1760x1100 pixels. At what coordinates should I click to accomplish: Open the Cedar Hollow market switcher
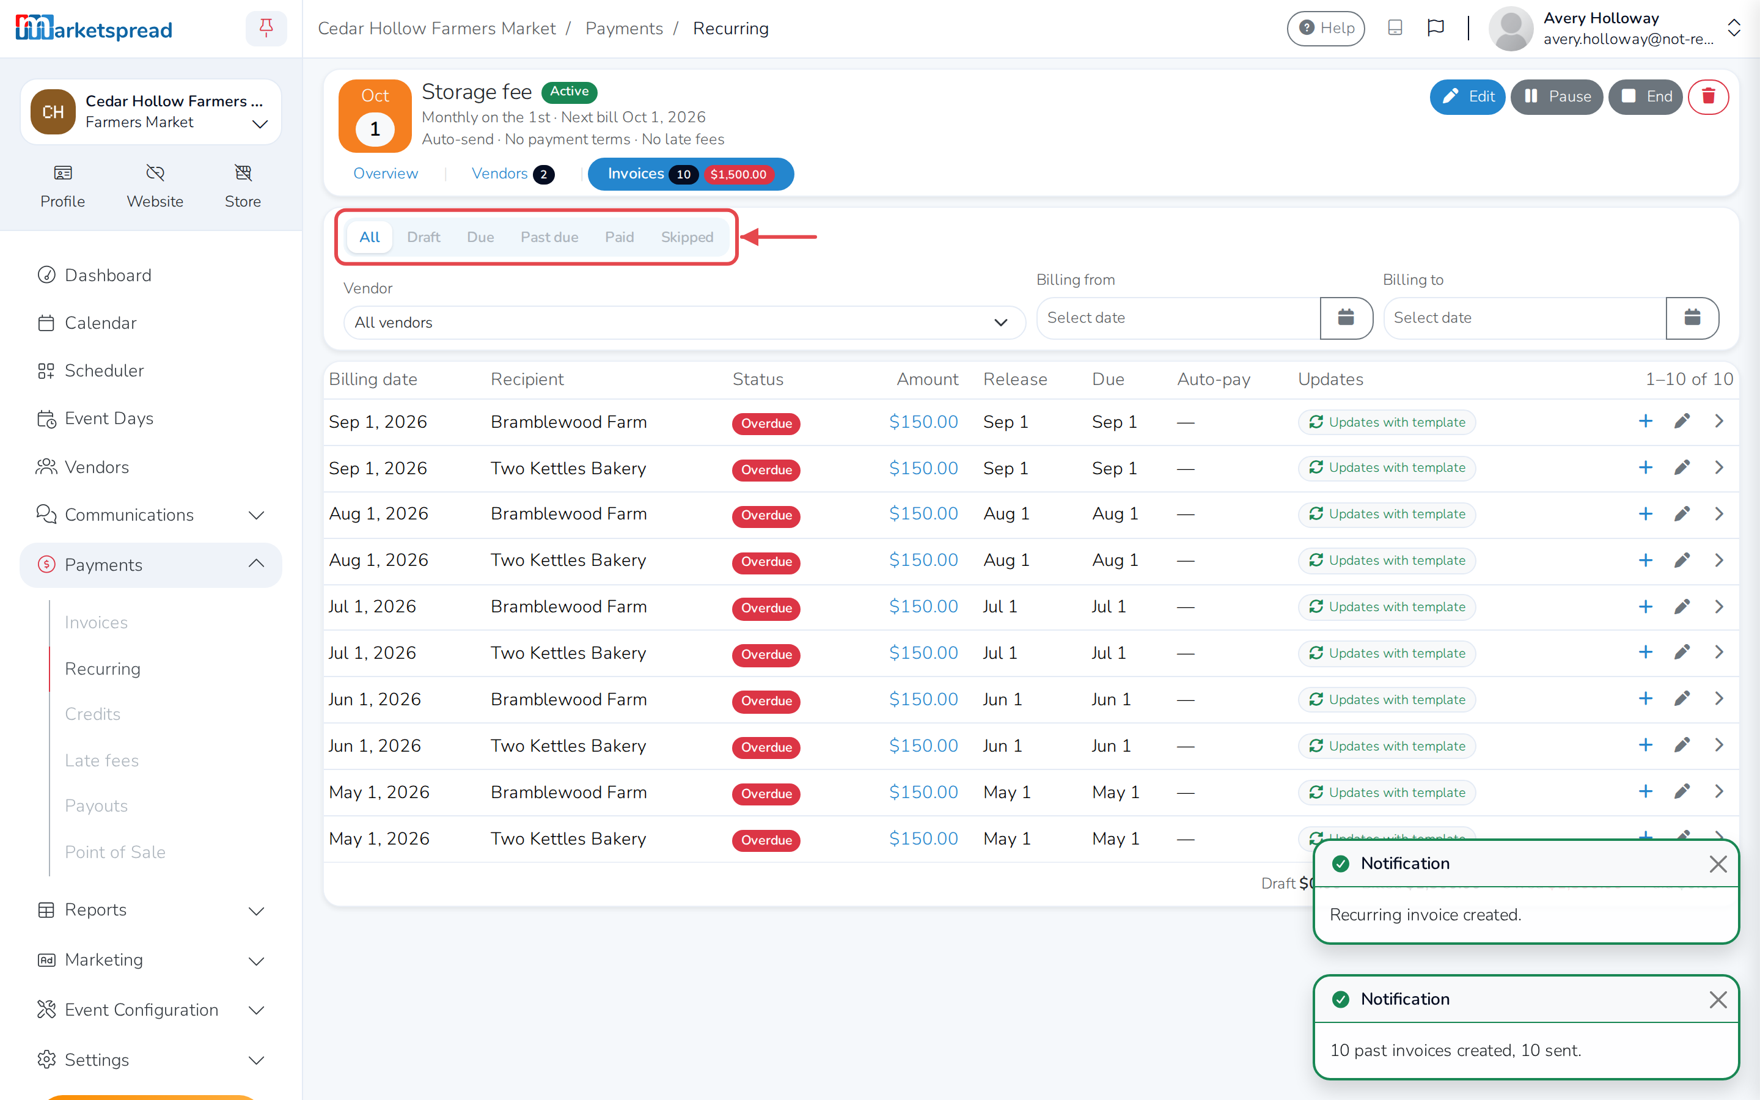pos(150,111)
